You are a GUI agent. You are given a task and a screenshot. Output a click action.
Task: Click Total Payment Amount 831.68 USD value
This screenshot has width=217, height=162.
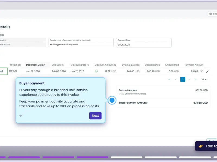click(x=200, y=103)
